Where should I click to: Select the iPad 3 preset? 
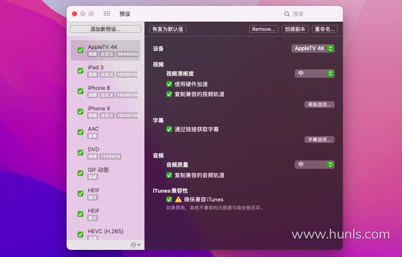click(106, 71)
